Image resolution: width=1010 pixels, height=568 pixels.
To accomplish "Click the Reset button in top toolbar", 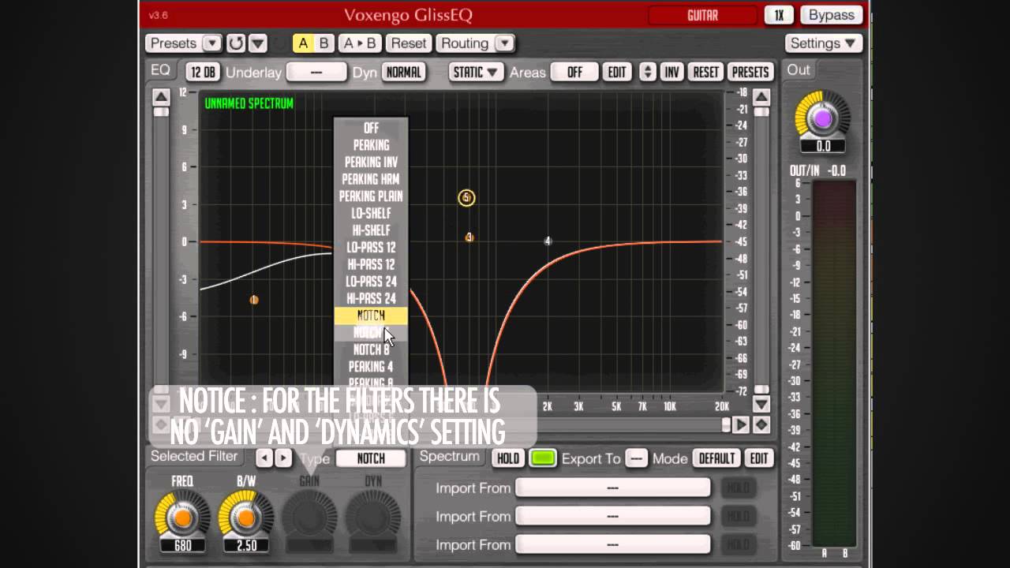I will pos(408,43).
